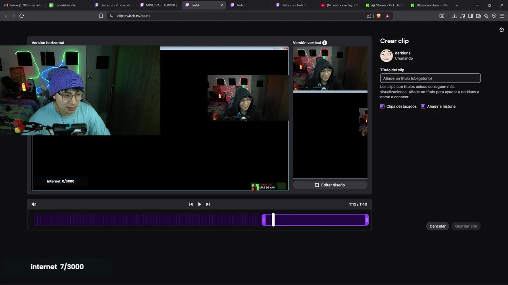Go back with the browser back arrow

pos(6,16)
